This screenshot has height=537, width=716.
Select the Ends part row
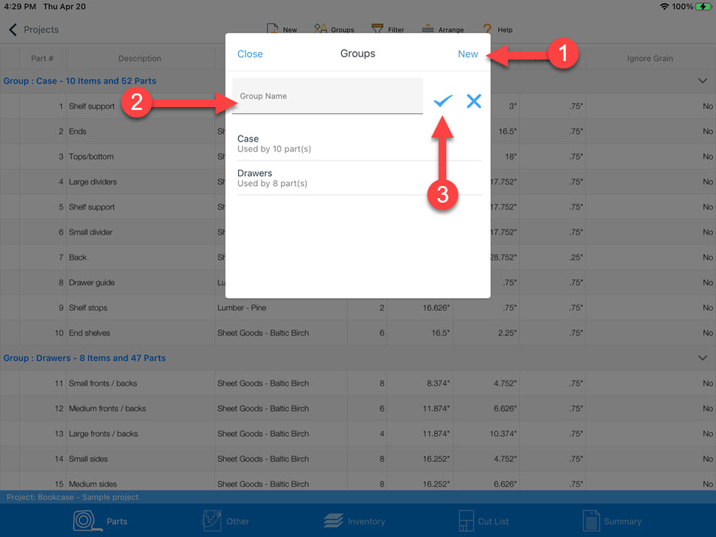click(x=358, y=131)
